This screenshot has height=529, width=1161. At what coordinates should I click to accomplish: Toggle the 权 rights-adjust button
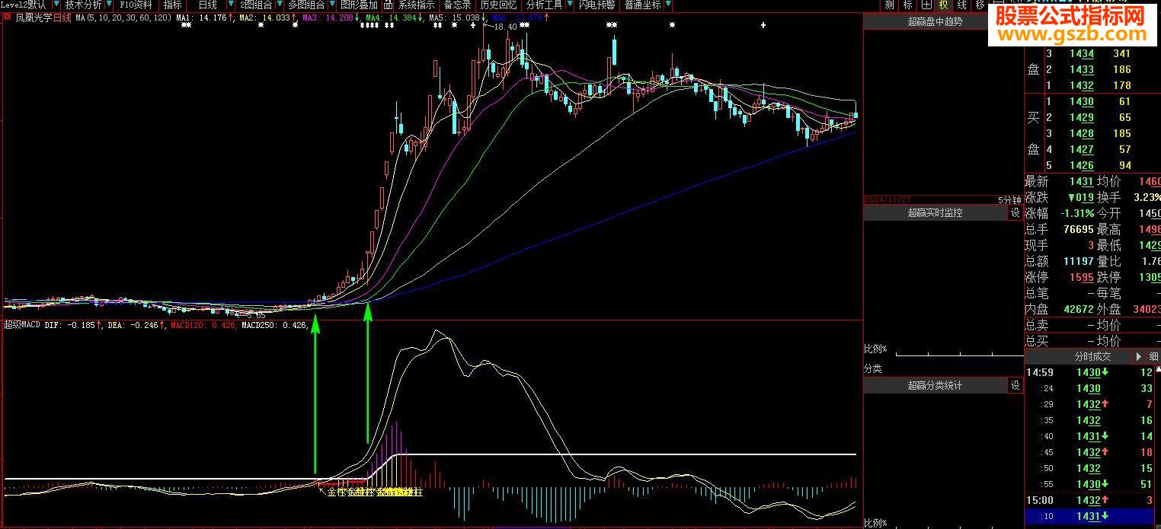pyautogui.click(x=944, y=5)
